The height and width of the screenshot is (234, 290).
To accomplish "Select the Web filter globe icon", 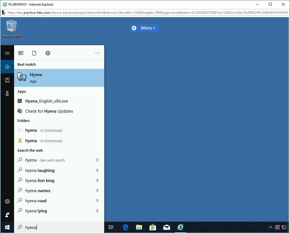I will [48, 53].
